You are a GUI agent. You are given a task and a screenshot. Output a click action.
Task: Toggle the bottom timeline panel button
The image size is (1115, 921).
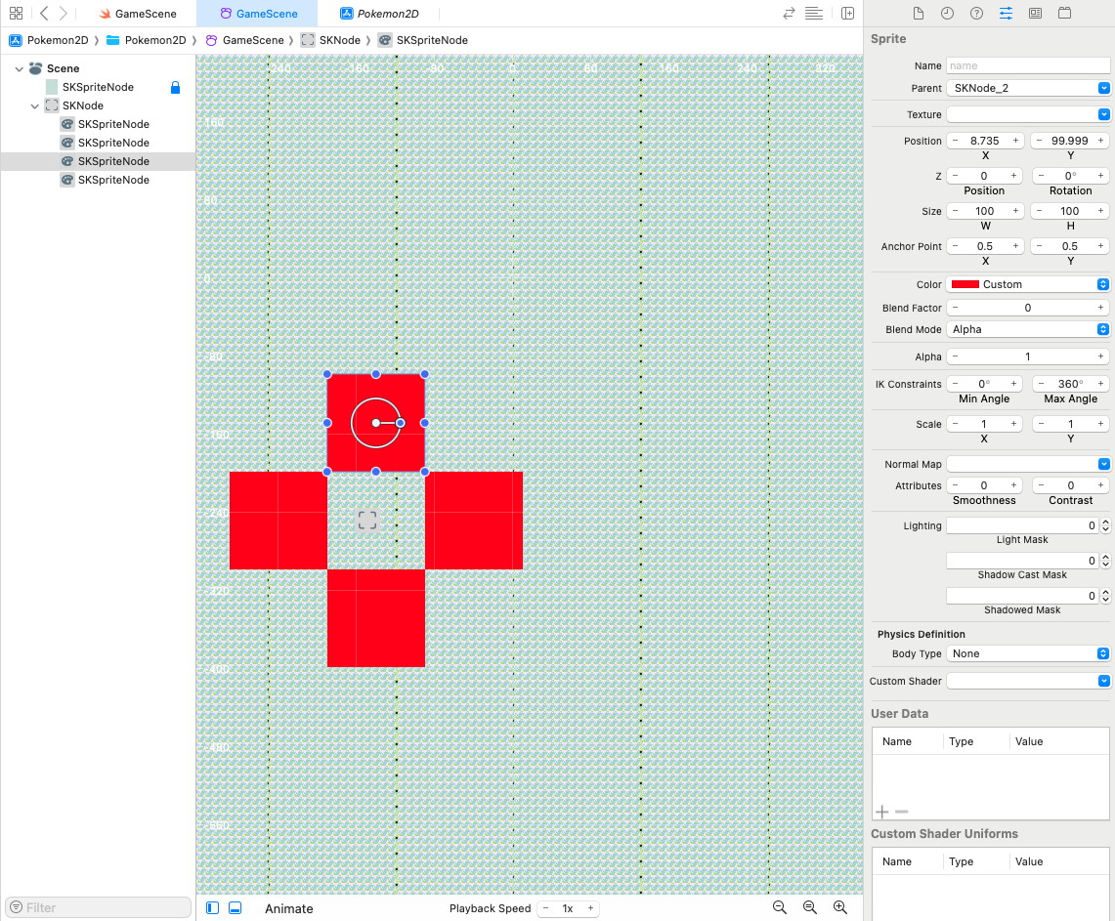(236, 908)
